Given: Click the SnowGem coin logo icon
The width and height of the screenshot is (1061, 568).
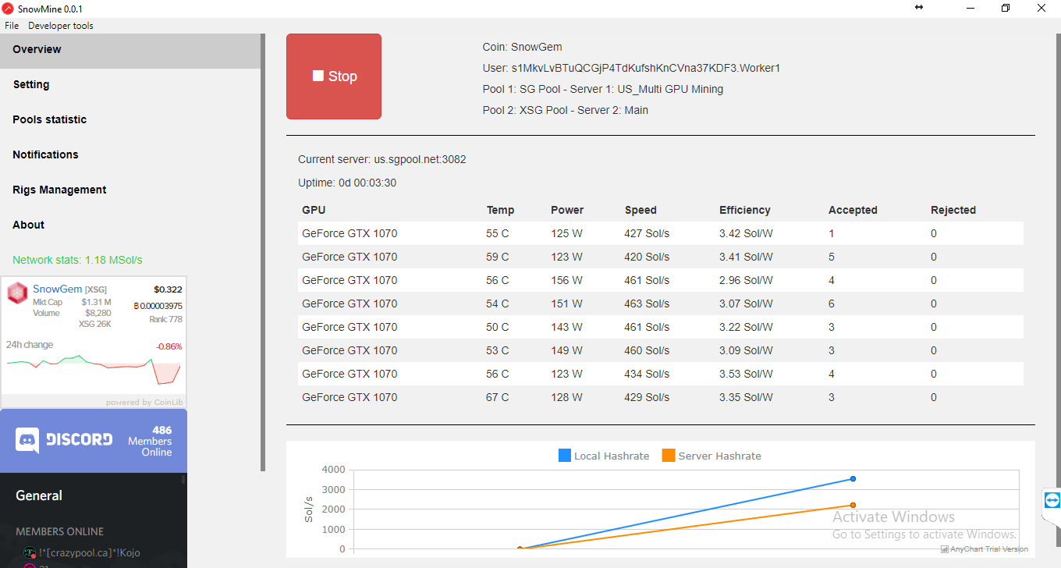Looking at the screenshot, I should 17,293.
